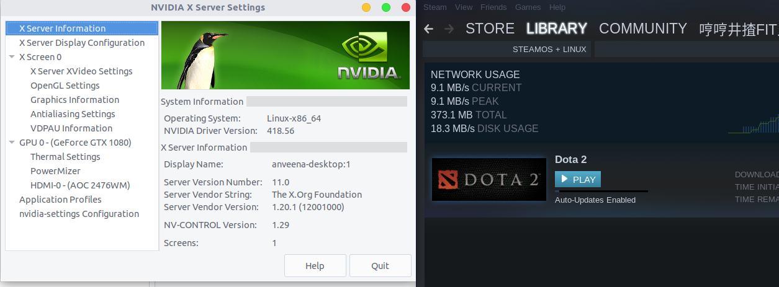Image resolution: width=779 pixels, height=287 pixels.
Task: Click the Help button
Action: click(x=315, y=266)
